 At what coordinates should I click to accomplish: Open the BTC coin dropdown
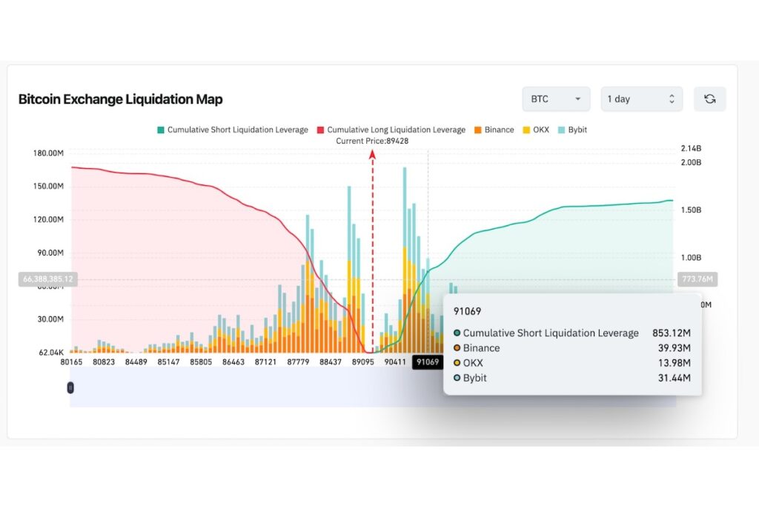[x=555, y=99]
